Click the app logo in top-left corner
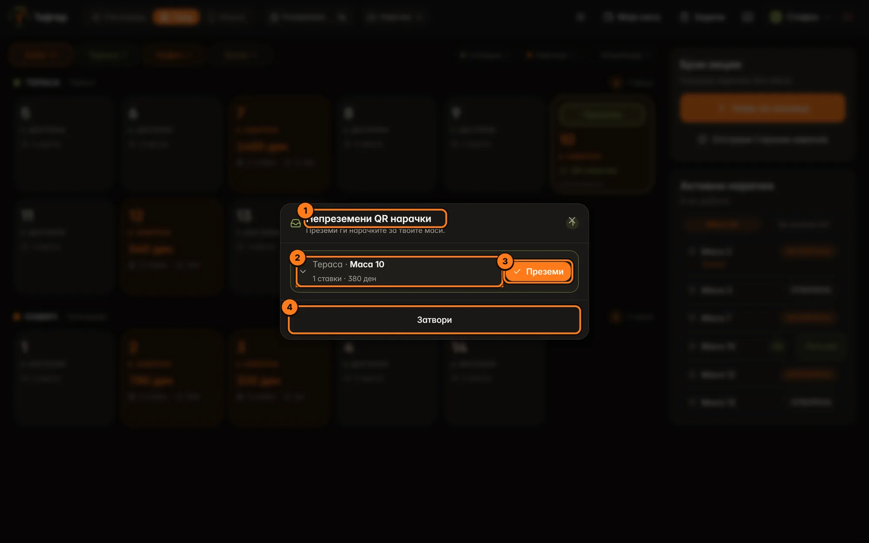The height and width of the screenshot is (543, 869). 19,17
